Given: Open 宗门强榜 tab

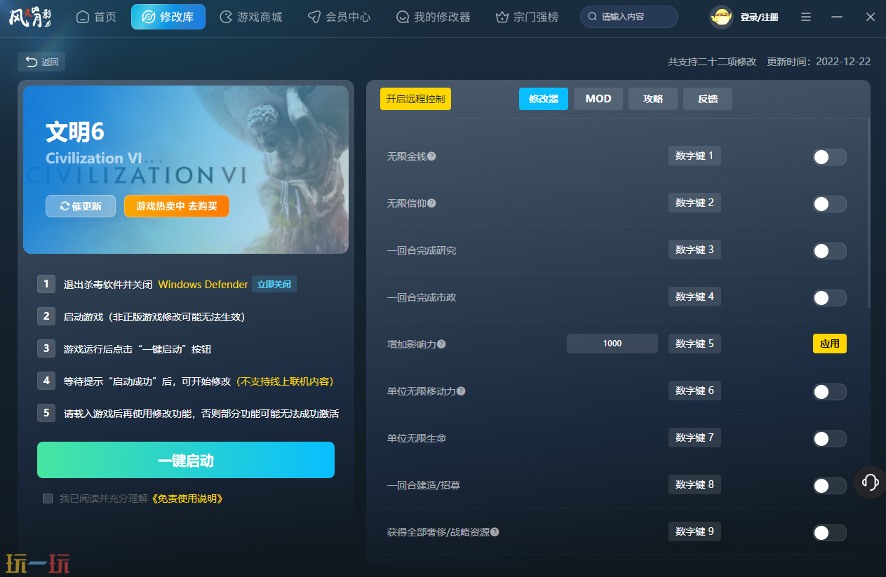Looking at the screenshot, I should [x=527, y=17].
